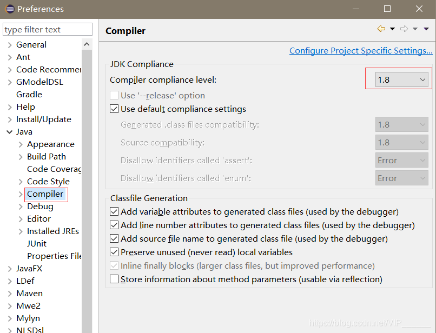
Task: Expand the Mylyn tree node
Action: [10, 318]
